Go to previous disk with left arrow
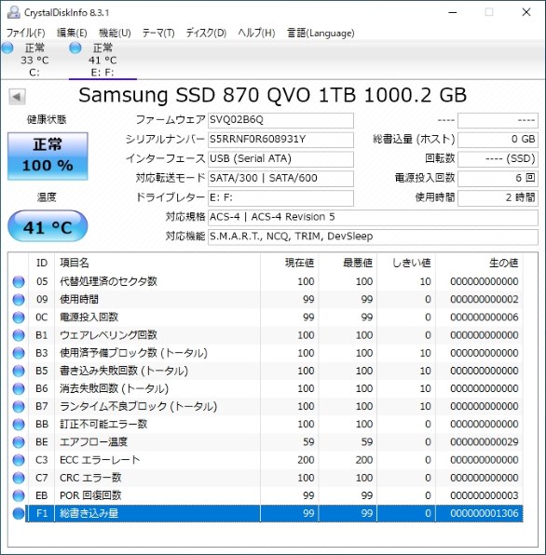Screen dimensions: 546x555 (17, 97)
